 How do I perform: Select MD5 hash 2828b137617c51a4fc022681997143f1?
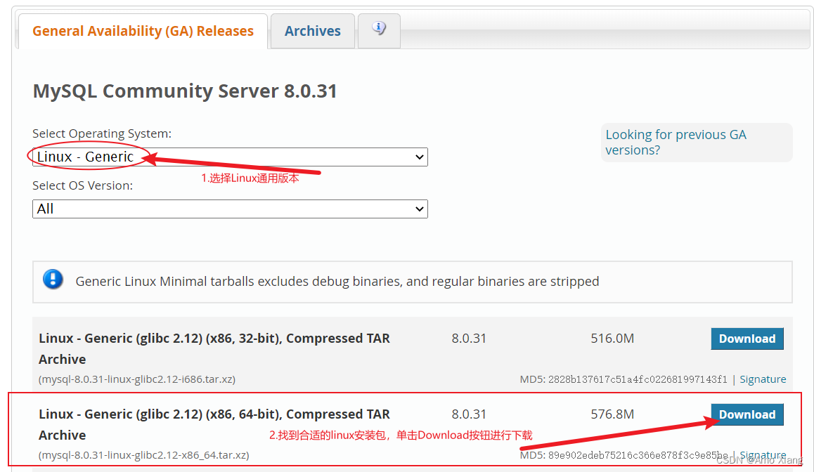(x=638, y=379)
